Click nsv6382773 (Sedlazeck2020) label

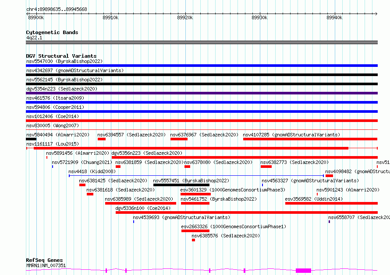[294, 162]
